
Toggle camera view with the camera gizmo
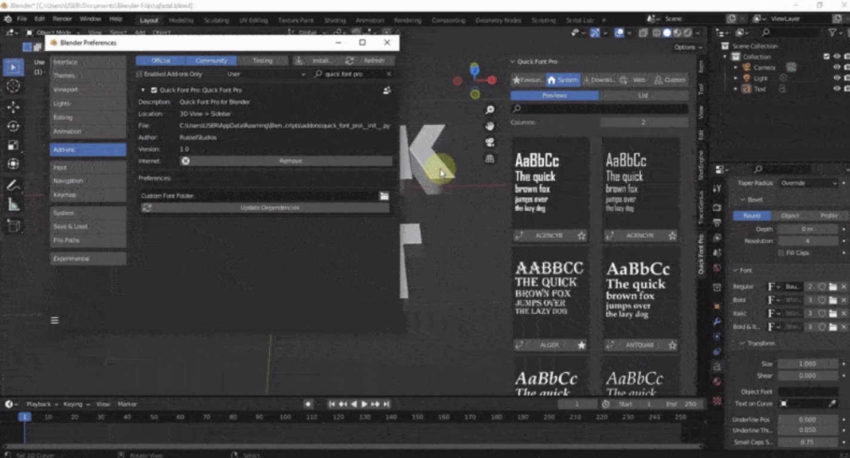[x=490, y=142]
